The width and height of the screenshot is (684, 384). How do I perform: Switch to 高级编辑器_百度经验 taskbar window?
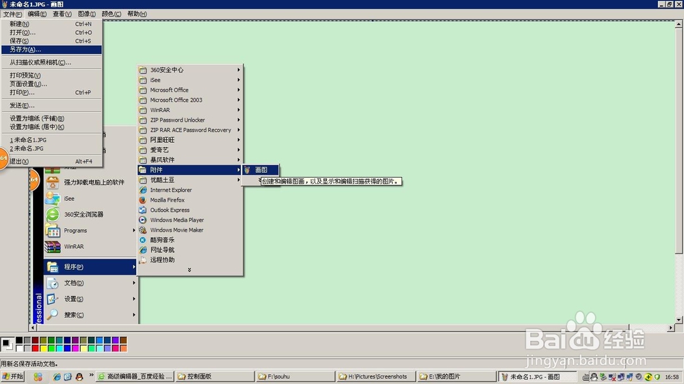point(135,376)
